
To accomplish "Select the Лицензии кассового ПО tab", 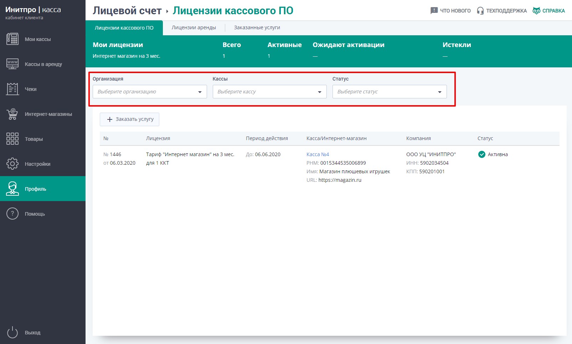I will tap(124, 28).
